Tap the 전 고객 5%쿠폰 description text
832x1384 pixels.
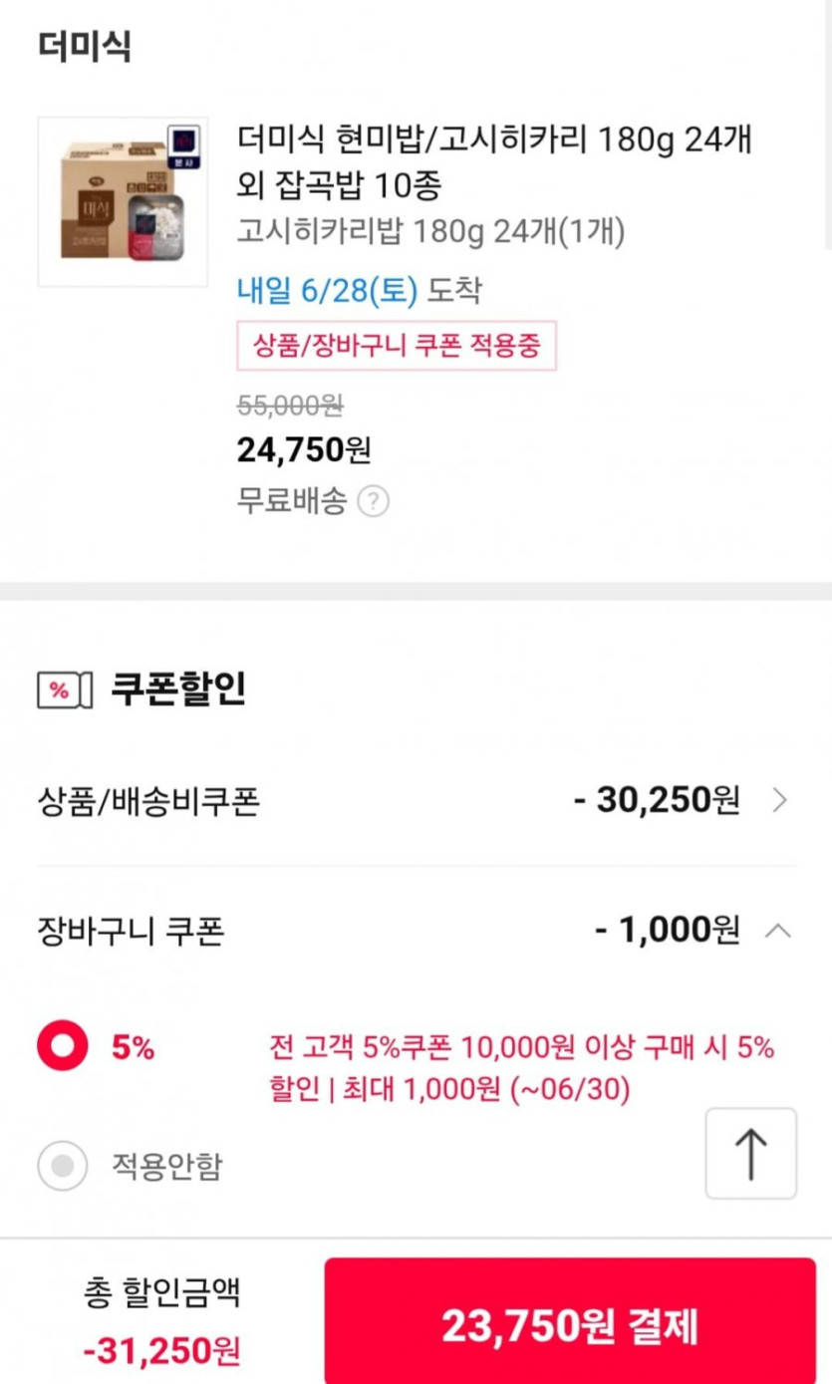(521, 1068)
